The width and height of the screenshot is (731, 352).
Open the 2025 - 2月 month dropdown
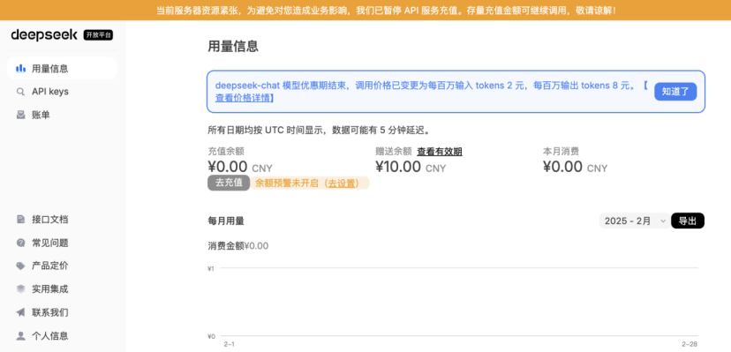coord(635,221)
